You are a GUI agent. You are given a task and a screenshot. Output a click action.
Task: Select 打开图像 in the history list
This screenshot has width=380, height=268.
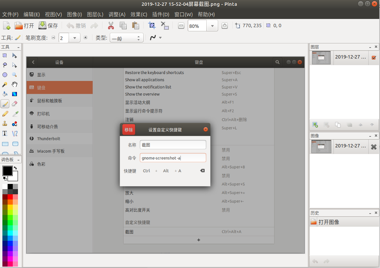[x=344, y=222]
